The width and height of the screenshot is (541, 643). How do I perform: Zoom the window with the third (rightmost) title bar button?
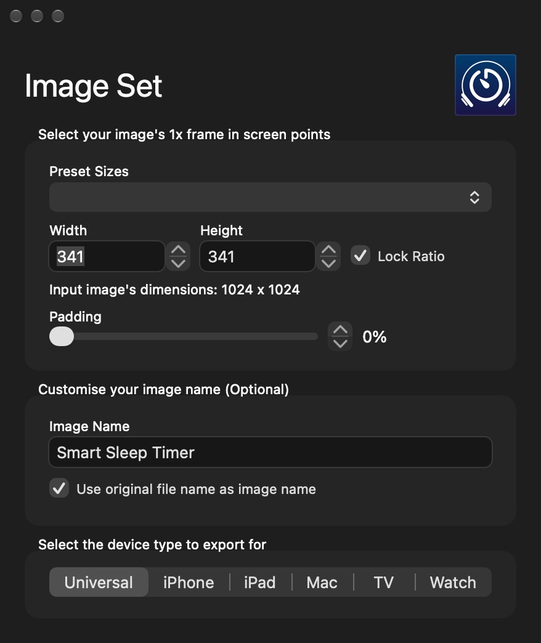58,16
